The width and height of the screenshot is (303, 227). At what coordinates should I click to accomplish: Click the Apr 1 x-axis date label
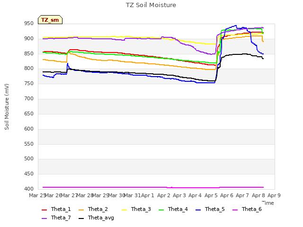pos(148,195)
